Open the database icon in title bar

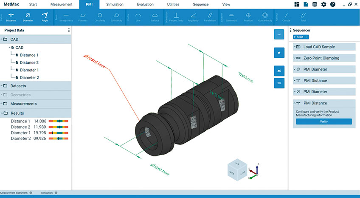(315, 4)
